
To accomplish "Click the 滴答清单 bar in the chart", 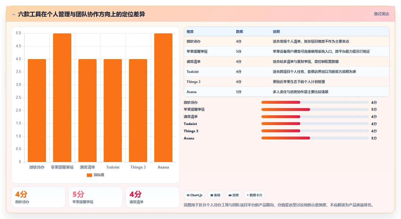I will [x=87, y=111].
